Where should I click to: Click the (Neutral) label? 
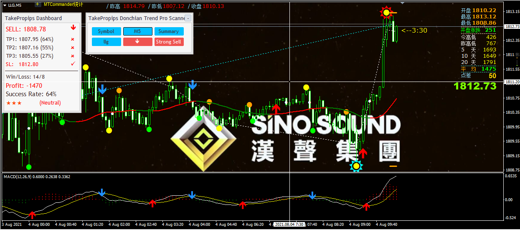click(x=50, y=103)
